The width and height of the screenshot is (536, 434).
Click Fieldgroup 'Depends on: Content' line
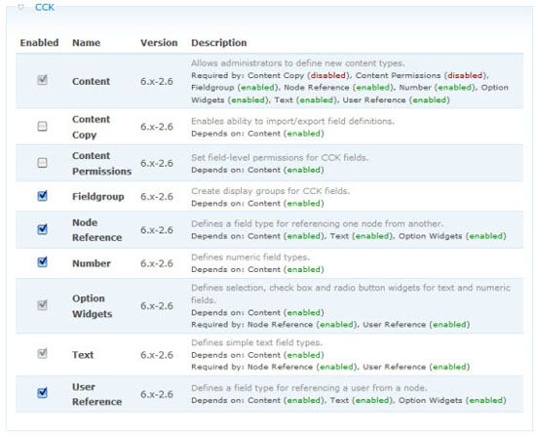point(257,203)
